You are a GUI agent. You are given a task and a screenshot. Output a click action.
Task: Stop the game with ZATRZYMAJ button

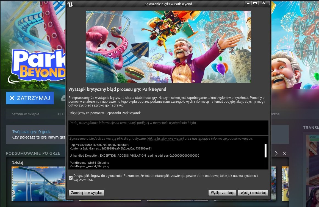[30, 98]
